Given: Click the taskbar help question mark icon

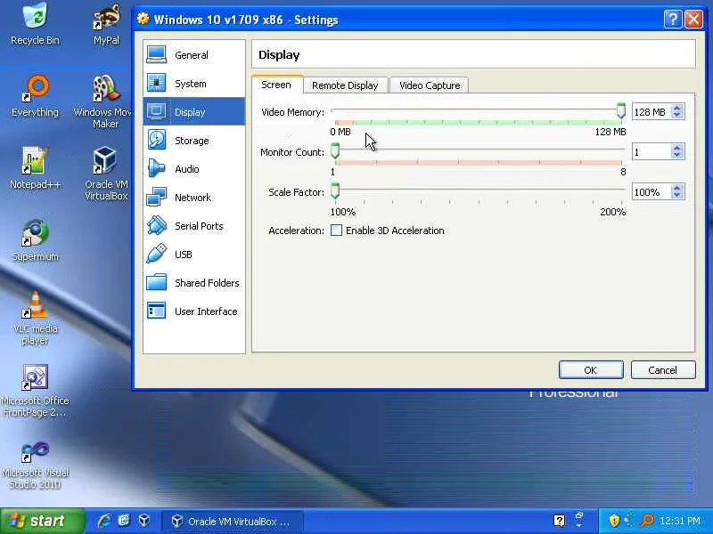Looking at the screenshot, I should click(x=560, y=521).
